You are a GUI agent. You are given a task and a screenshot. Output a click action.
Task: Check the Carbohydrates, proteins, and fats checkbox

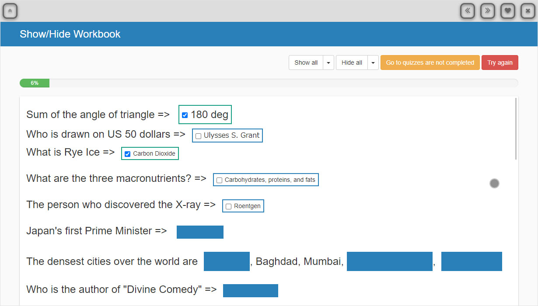(220, 180)
